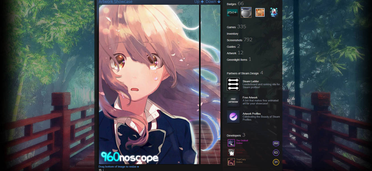Open The Oddball's level 260 badge

[276, 143]
